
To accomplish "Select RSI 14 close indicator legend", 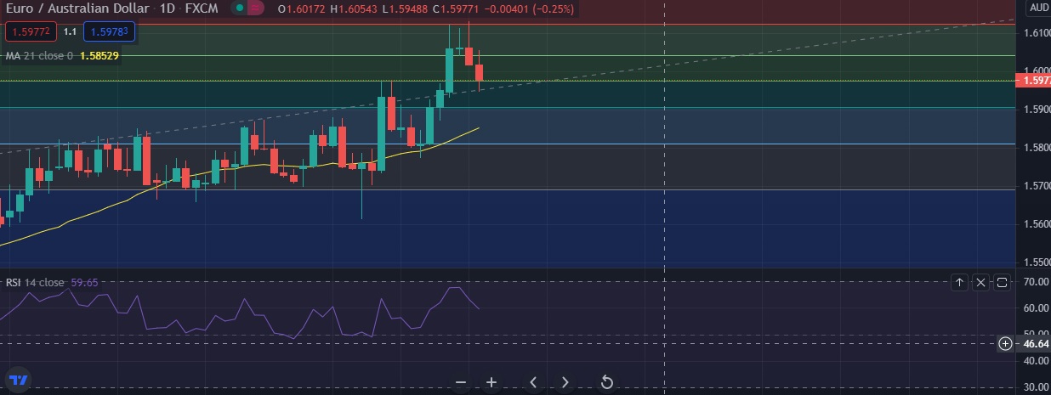I will [x=35, y=282].
